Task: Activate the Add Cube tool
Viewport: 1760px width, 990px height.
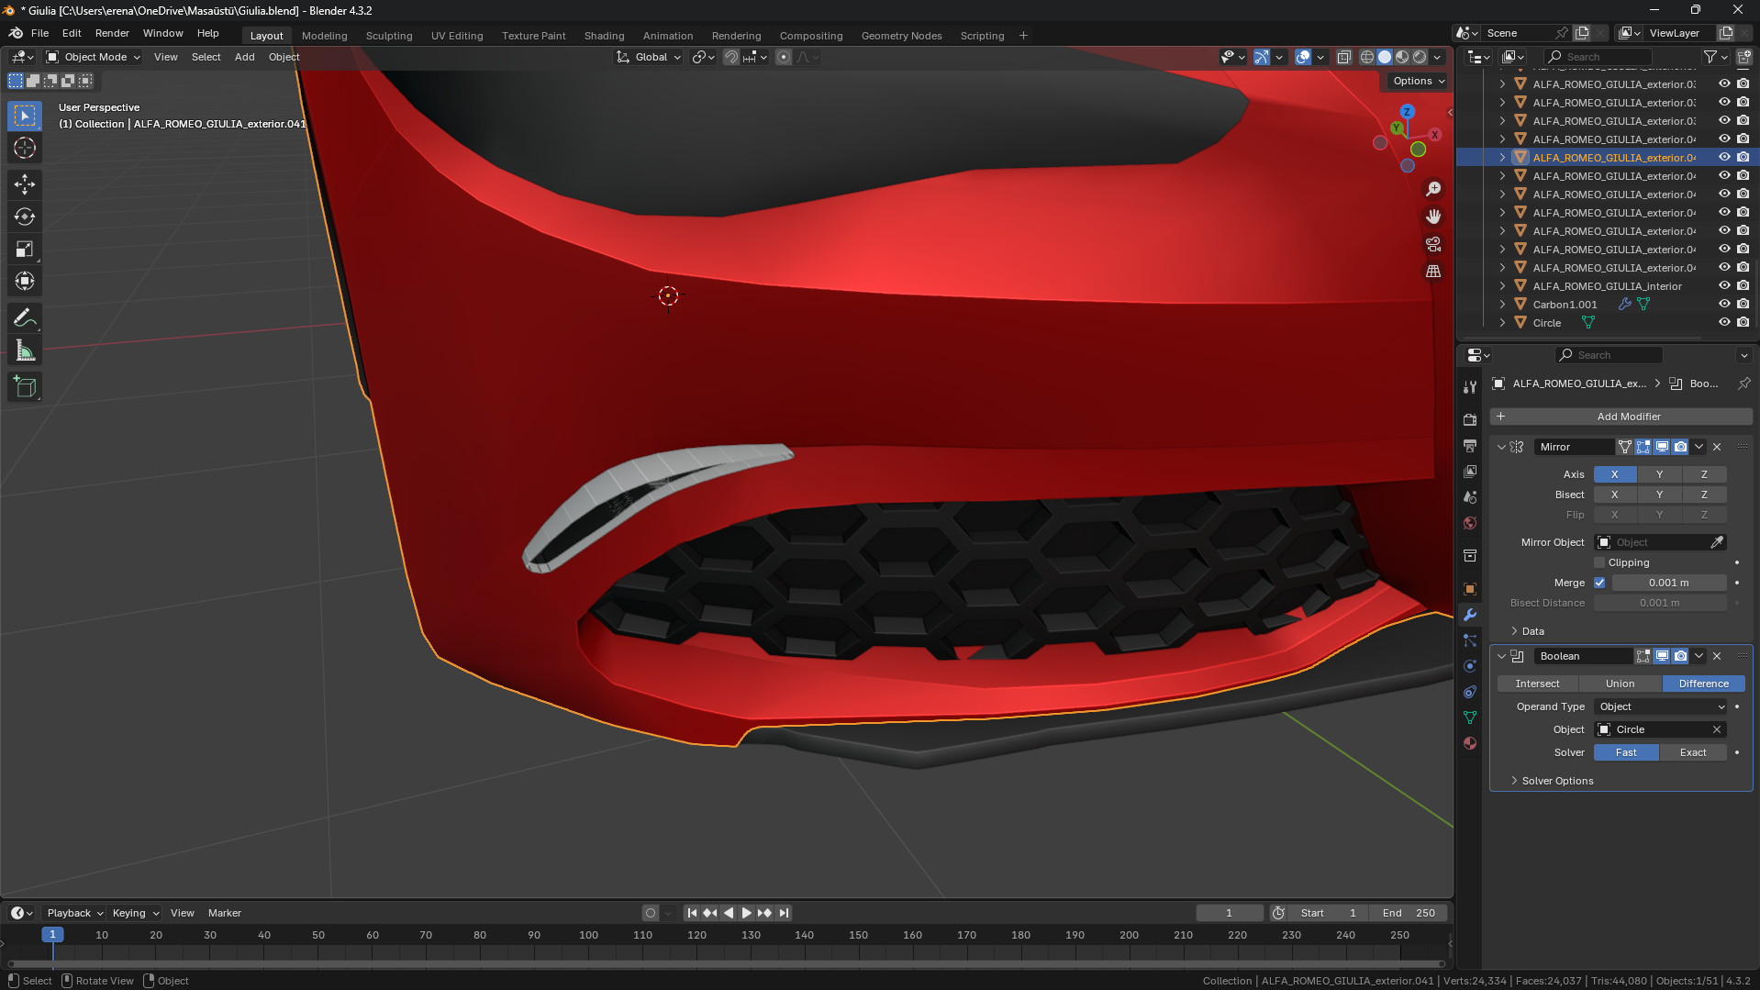Action: [25, 387]
